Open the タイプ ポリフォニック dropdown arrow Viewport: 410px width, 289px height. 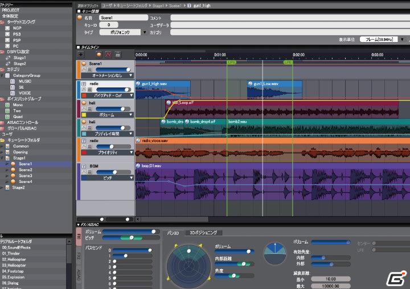[145, 32]
